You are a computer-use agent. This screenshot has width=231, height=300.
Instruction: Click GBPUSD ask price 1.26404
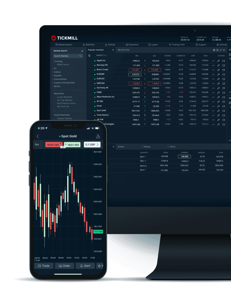click(x=154, y=83)
